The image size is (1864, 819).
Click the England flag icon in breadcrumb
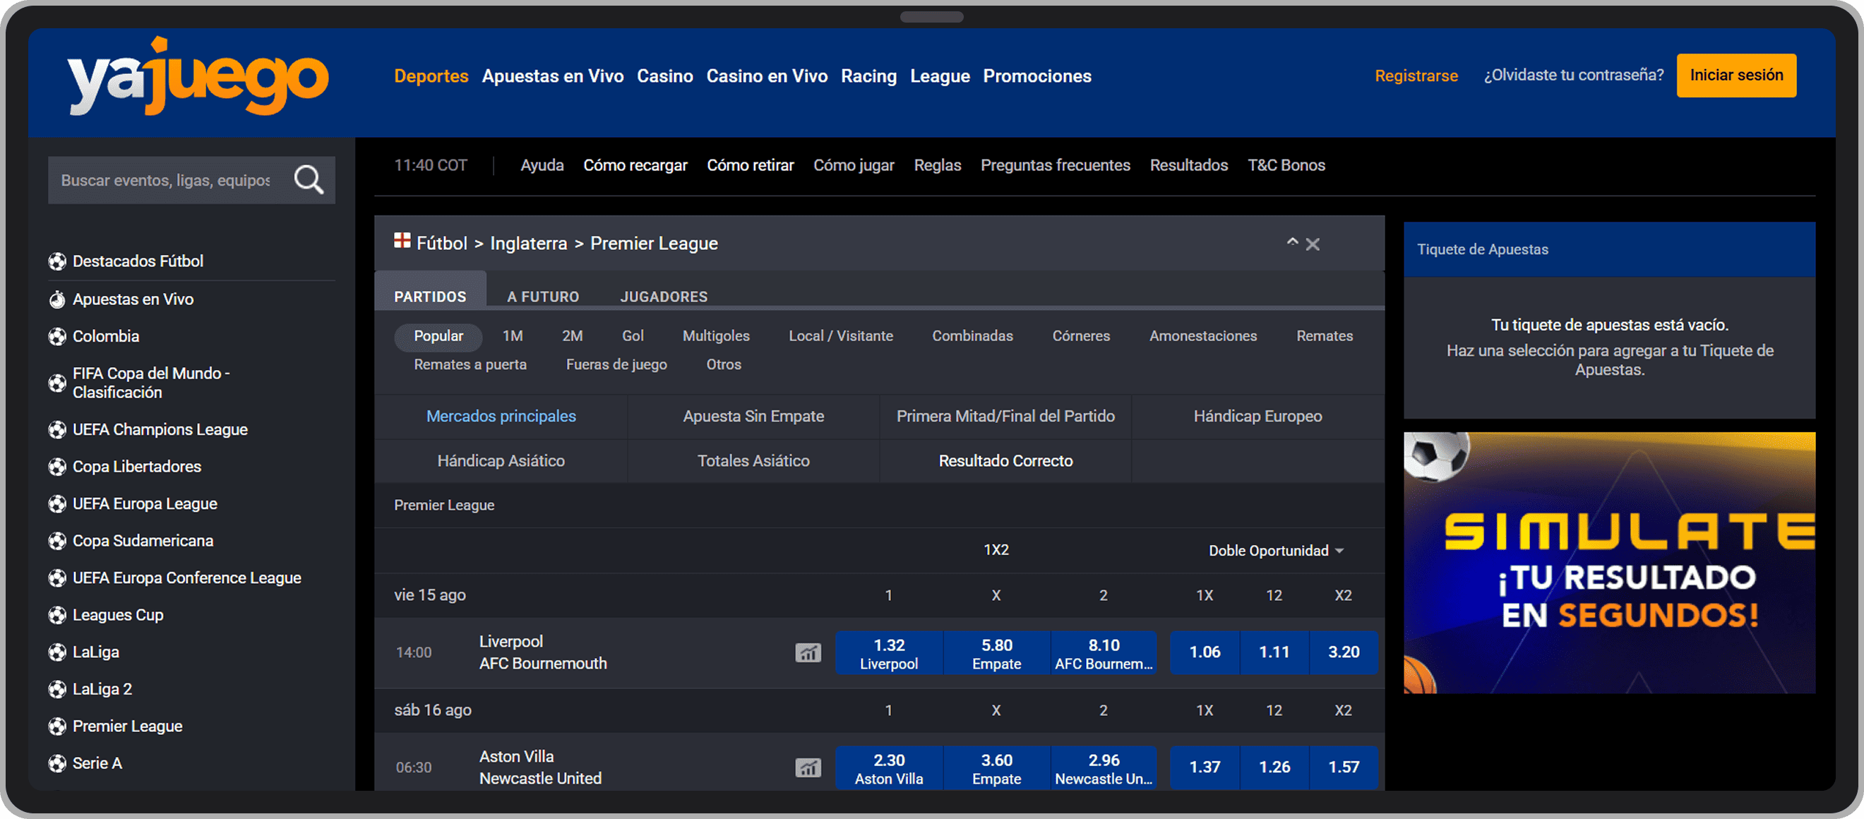[x=402, y=240]
